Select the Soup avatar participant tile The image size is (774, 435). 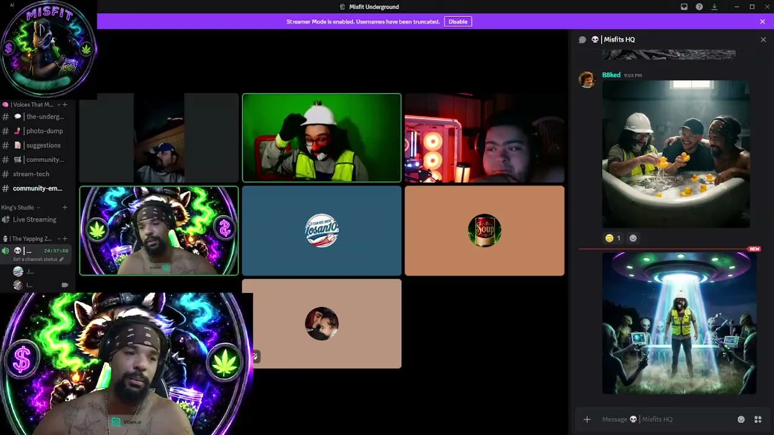[484, 231]
